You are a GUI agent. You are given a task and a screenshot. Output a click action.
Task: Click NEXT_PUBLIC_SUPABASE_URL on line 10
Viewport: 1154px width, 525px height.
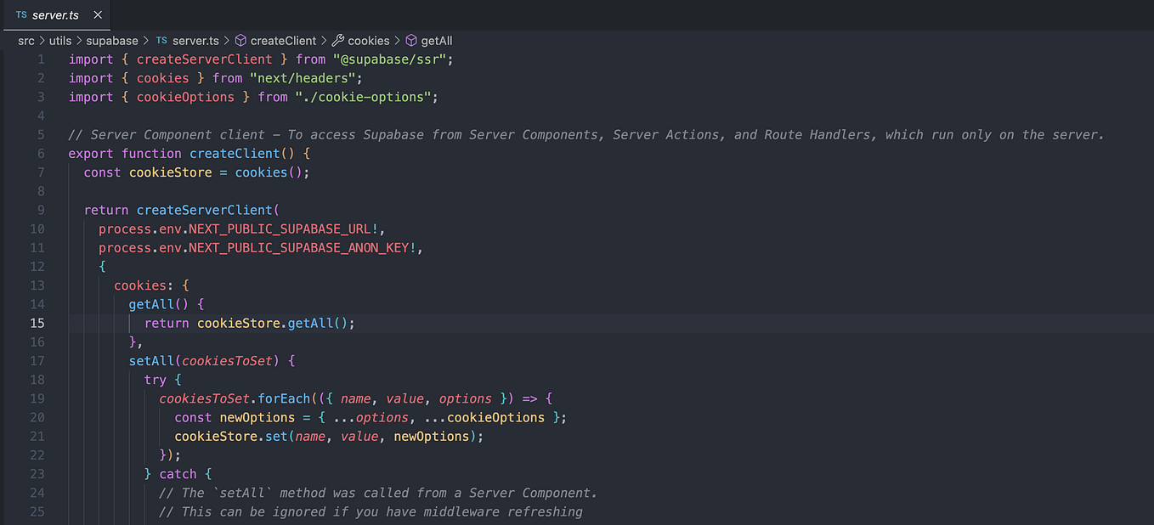(280, 229)
